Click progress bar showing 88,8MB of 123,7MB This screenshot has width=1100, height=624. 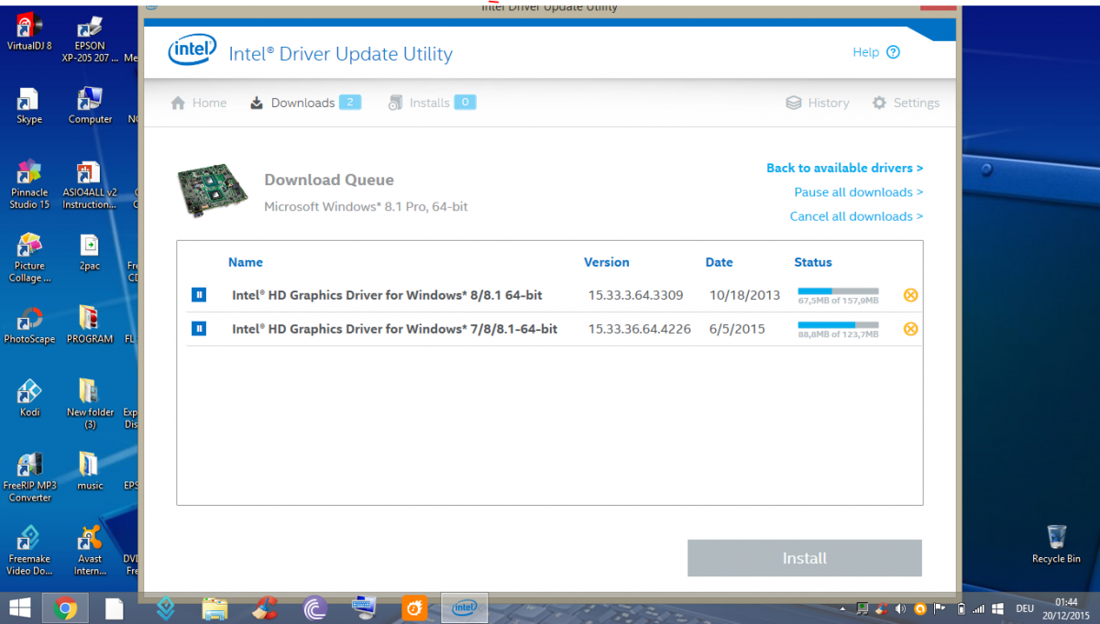pyautogui.click(x=838, y=325)
